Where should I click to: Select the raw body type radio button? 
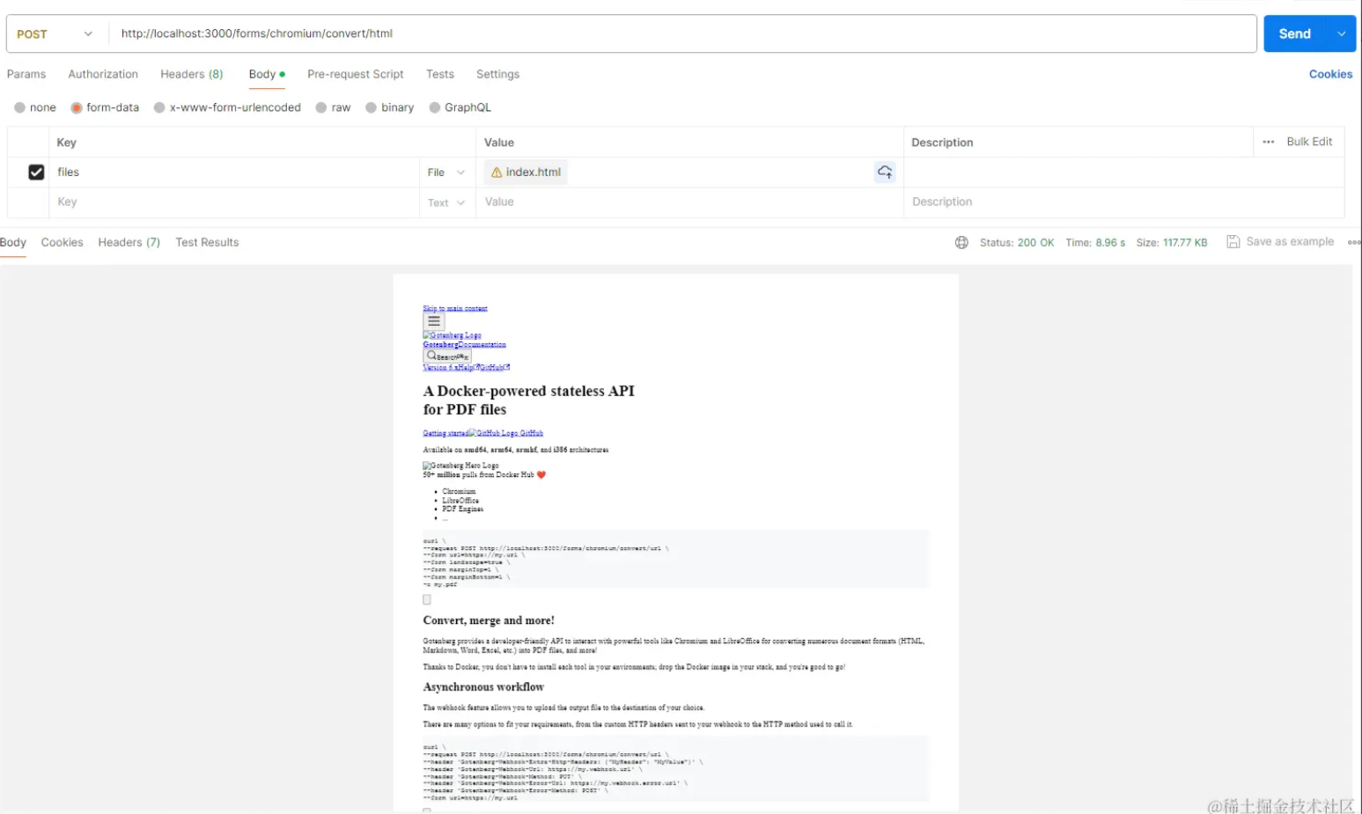pyautogui.click(x=323, y=107)
